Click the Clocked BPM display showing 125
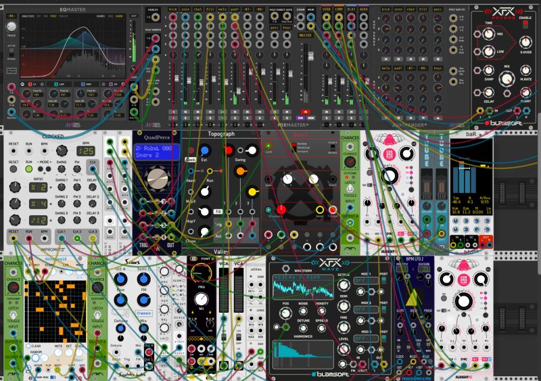Viewport: 541px width, 381px height. click(x=86, y=151)
